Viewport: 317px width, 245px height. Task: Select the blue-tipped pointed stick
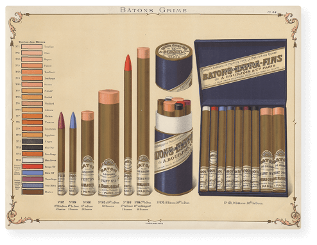(x=73, y=153)
